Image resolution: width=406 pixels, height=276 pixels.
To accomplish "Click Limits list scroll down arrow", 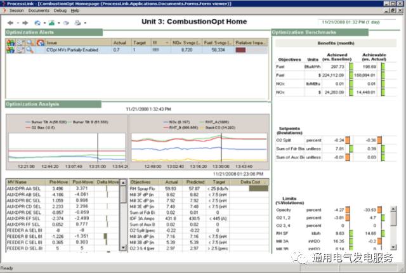I will [393, 247].
